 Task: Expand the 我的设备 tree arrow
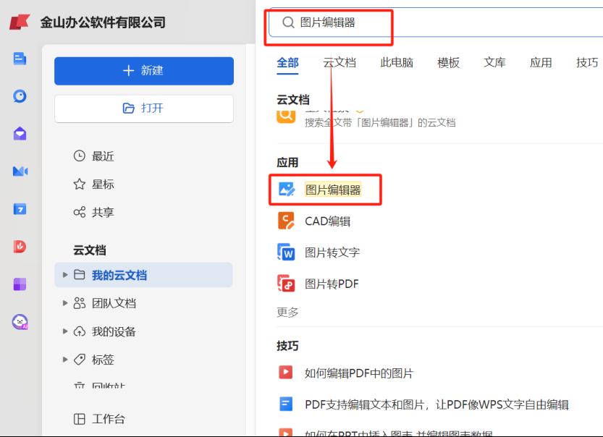(65, 331)
